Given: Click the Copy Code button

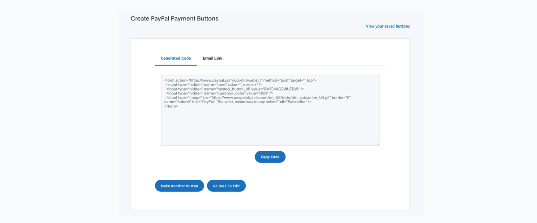Looking at the screenshot, I should click(270, 157).
